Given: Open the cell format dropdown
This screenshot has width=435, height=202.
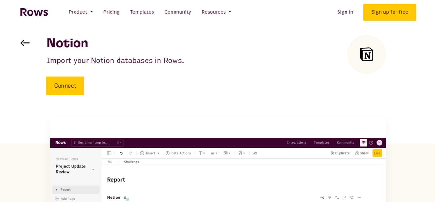Looking at the screenshot, I should tap(227, 153).
